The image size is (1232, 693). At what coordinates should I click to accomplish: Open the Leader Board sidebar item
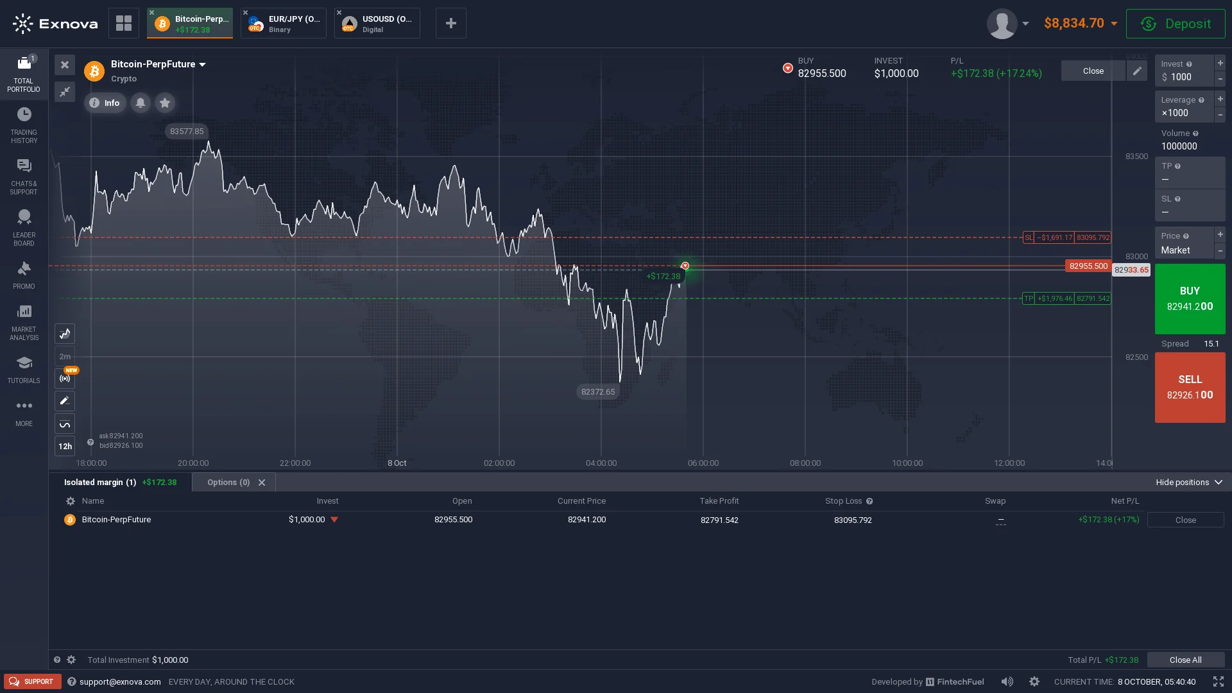point(24,228)
